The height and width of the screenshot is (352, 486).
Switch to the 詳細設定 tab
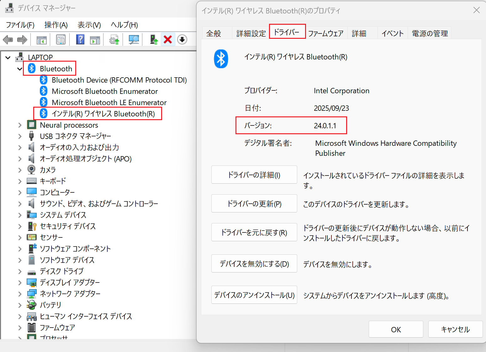[x=251, y=33]
